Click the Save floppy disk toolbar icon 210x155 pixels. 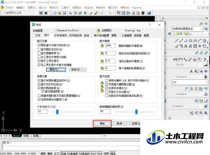(64, 13)
